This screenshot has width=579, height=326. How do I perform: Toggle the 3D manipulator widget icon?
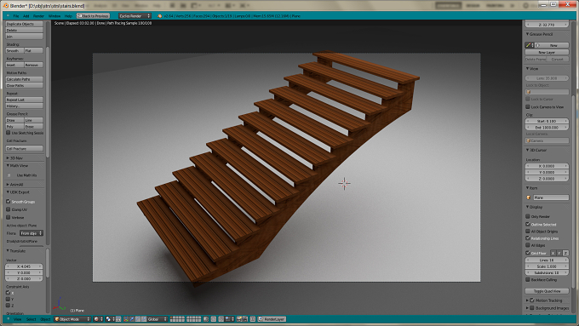126,319
